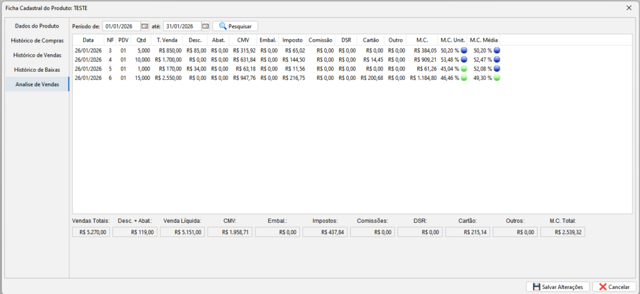Click the Pesquisar search button
Viewport: 640px width, 294px height.
coord(235,26)
